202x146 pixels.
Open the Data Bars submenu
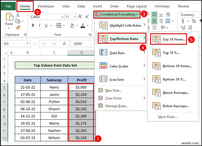tap(121, 53)
